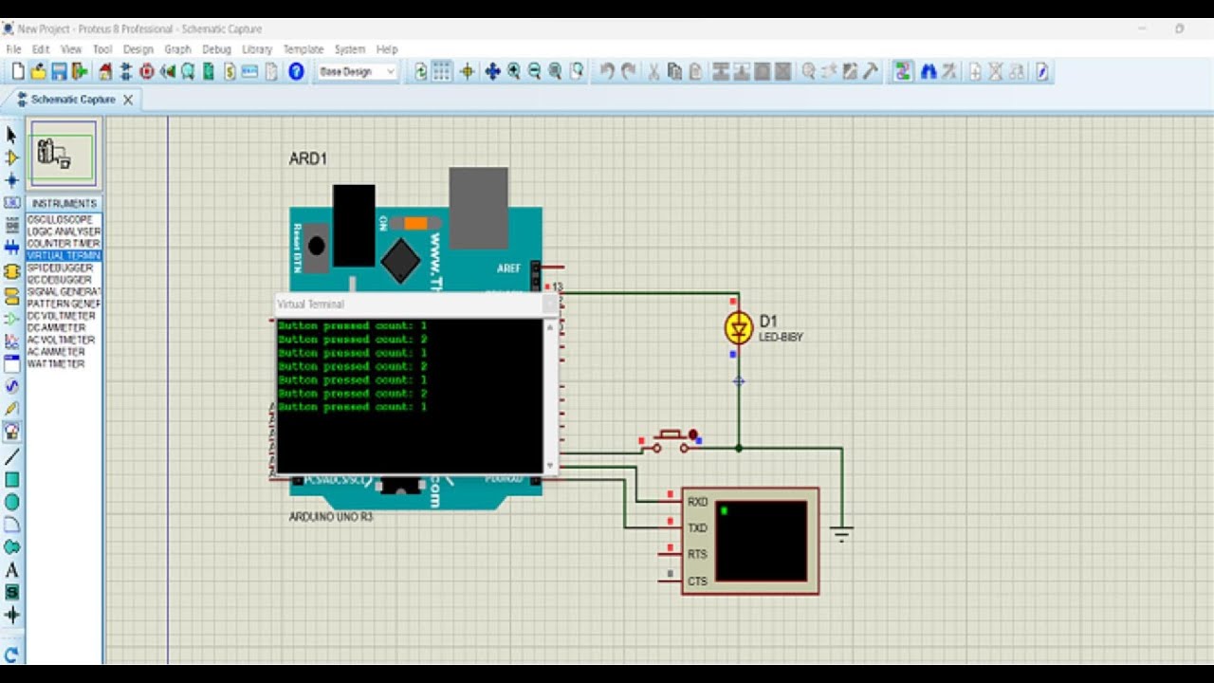Create a new project with the New icon
Viewport: 1214px width, 683px height.
coord(17,71)
